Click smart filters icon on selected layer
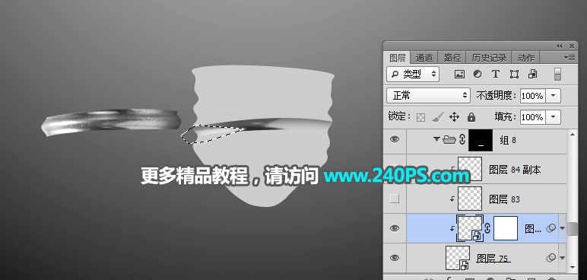 coord(551,228)
